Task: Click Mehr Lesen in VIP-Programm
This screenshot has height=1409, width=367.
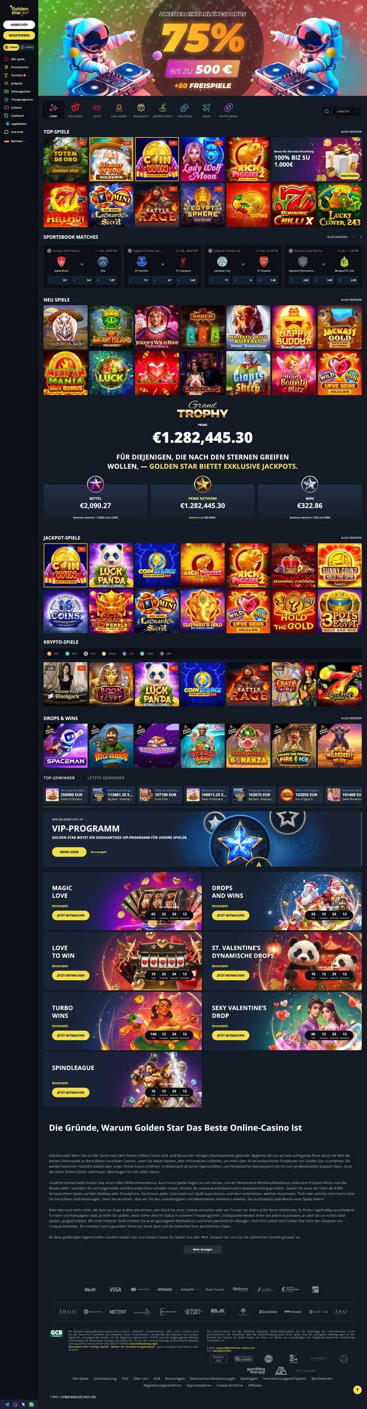Action: [69, 851]
